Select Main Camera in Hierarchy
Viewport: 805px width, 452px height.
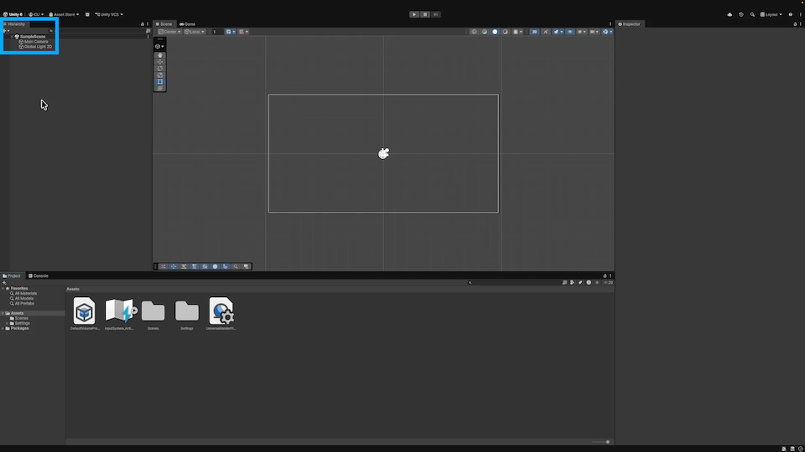36,42
